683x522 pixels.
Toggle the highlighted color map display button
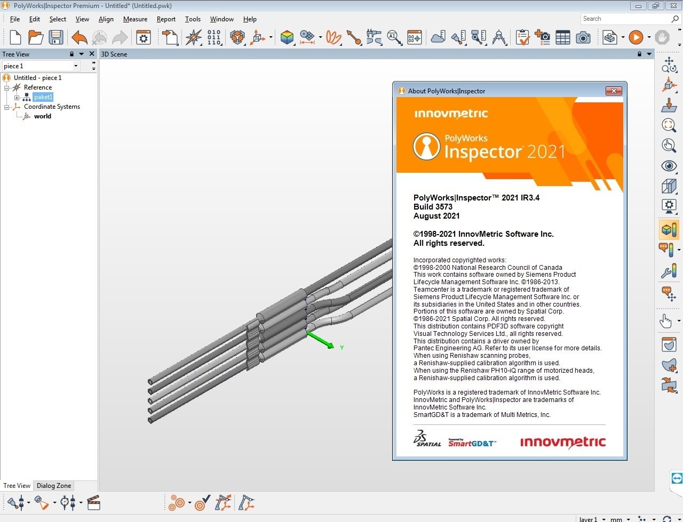669,230
